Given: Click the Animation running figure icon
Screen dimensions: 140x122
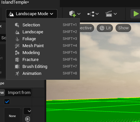Looking at the screenshot, I should (17, 74).
